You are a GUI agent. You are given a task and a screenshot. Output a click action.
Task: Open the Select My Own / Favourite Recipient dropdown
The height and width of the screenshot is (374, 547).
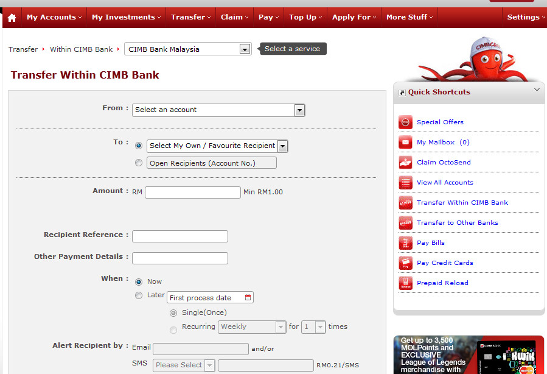(x=217, y=146)
